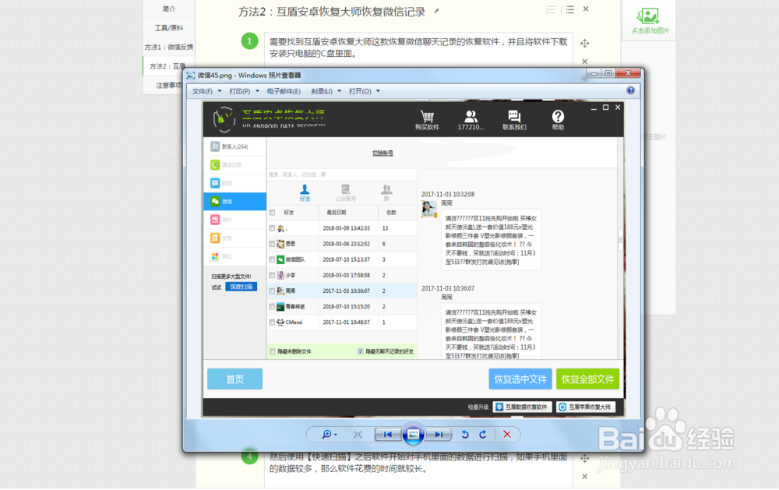Click the Baidu page add image icon
779x490 pixels.
click(x=649, y=16)
